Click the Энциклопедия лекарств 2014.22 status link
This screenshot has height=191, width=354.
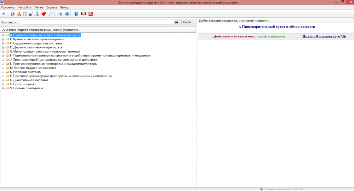[x=284, y=189]
